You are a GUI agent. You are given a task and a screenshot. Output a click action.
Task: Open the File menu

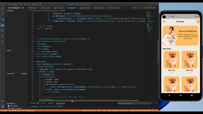pos(6,4)
